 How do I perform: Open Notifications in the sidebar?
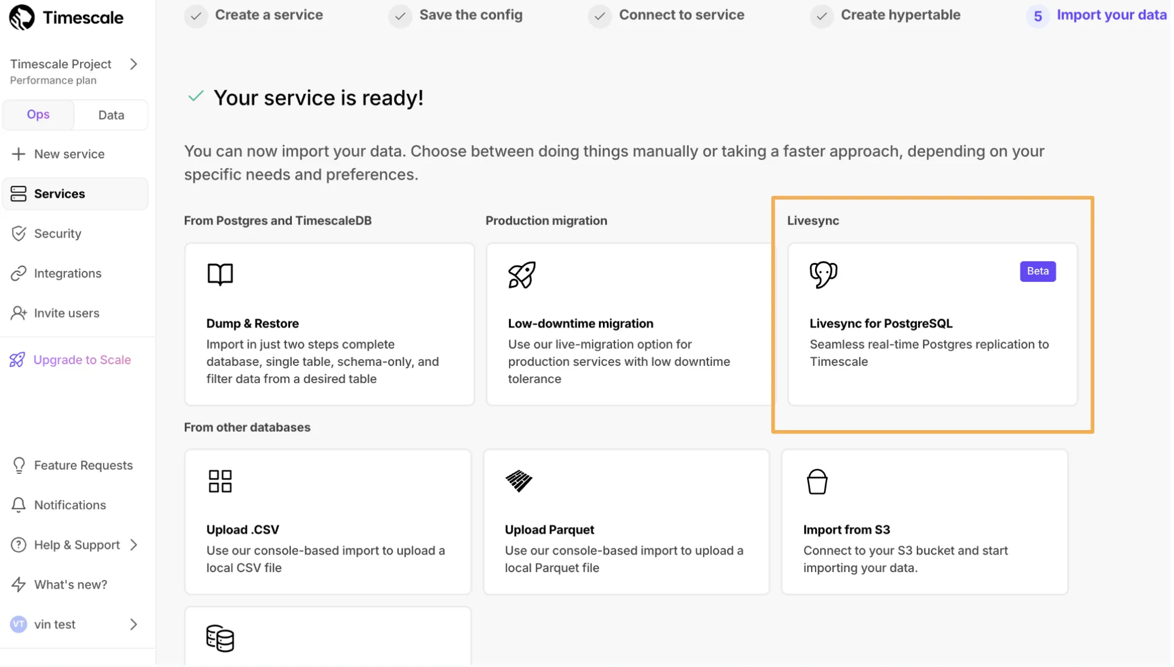click(75, 505)
